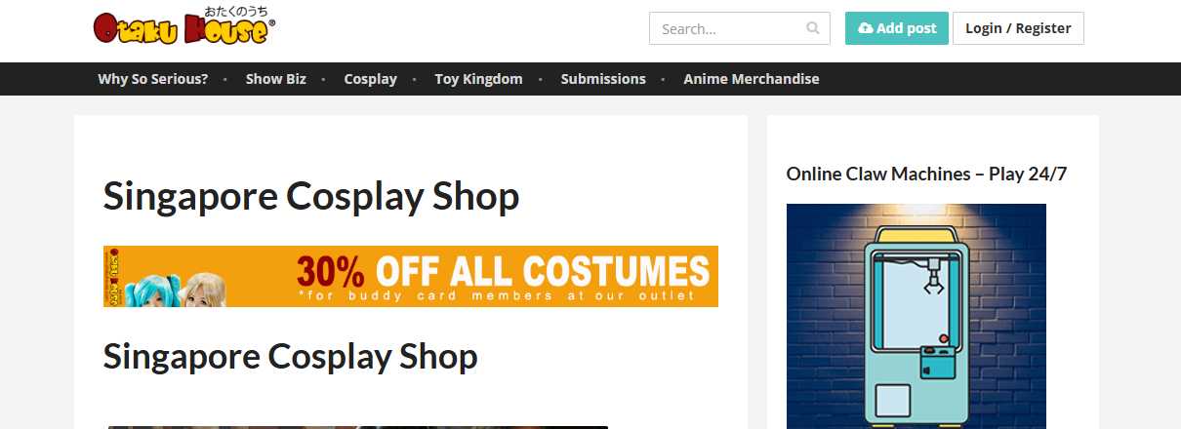Open Login / Register

pyautogui.click(x=1018, y=28)
